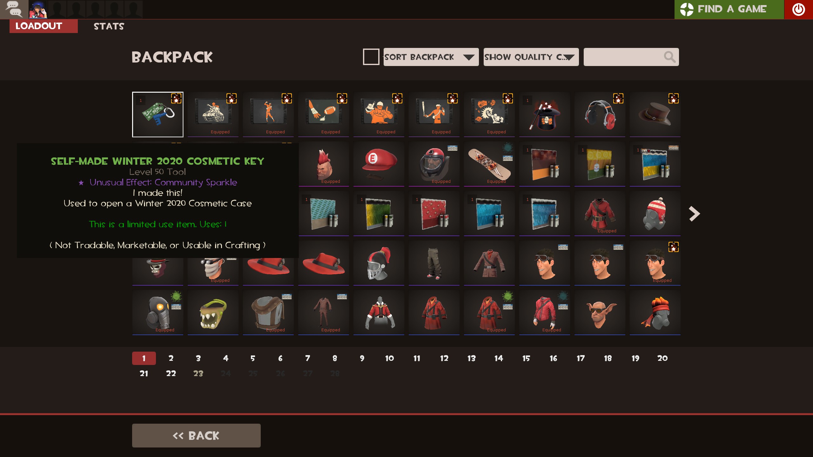The height and width of the screenshot is (457, 813).
Task: Click the red headphones cosmetic item
Action: coord(600,115)
